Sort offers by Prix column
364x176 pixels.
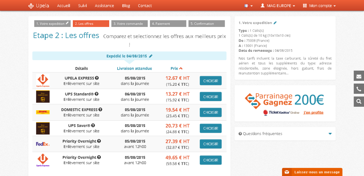[x=176, y=68]
